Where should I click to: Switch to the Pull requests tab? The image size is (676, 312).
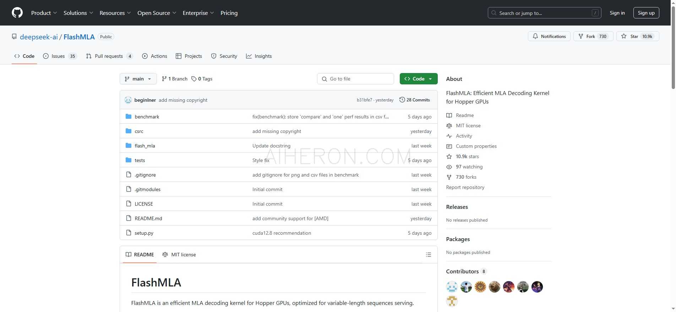click(109, 56)
